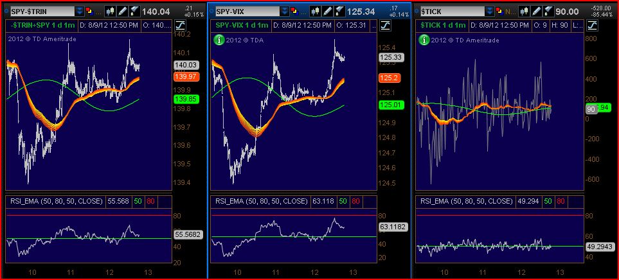Click green 50 level in $TICK RSI header
This screenshot has width=619, height=280.
(x=549, y=201)
